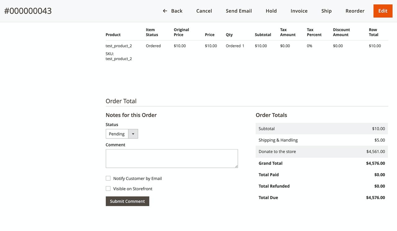This screenshot has height=231, width=397.
Task: Enable Notify Customer by Email checkbox
Action: tap(108, 178)
